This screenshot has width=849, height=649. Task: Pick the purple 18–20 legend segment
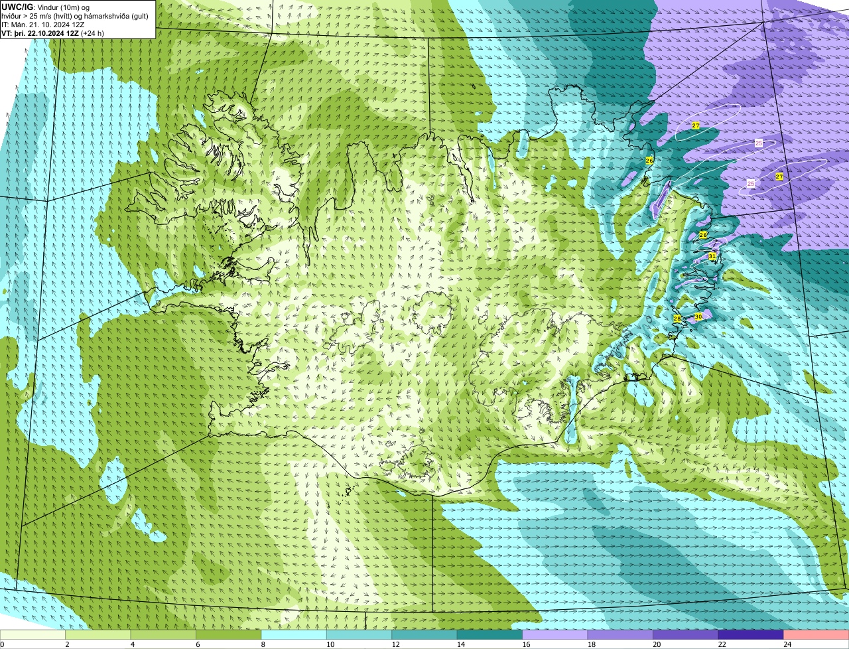[621, 634]
